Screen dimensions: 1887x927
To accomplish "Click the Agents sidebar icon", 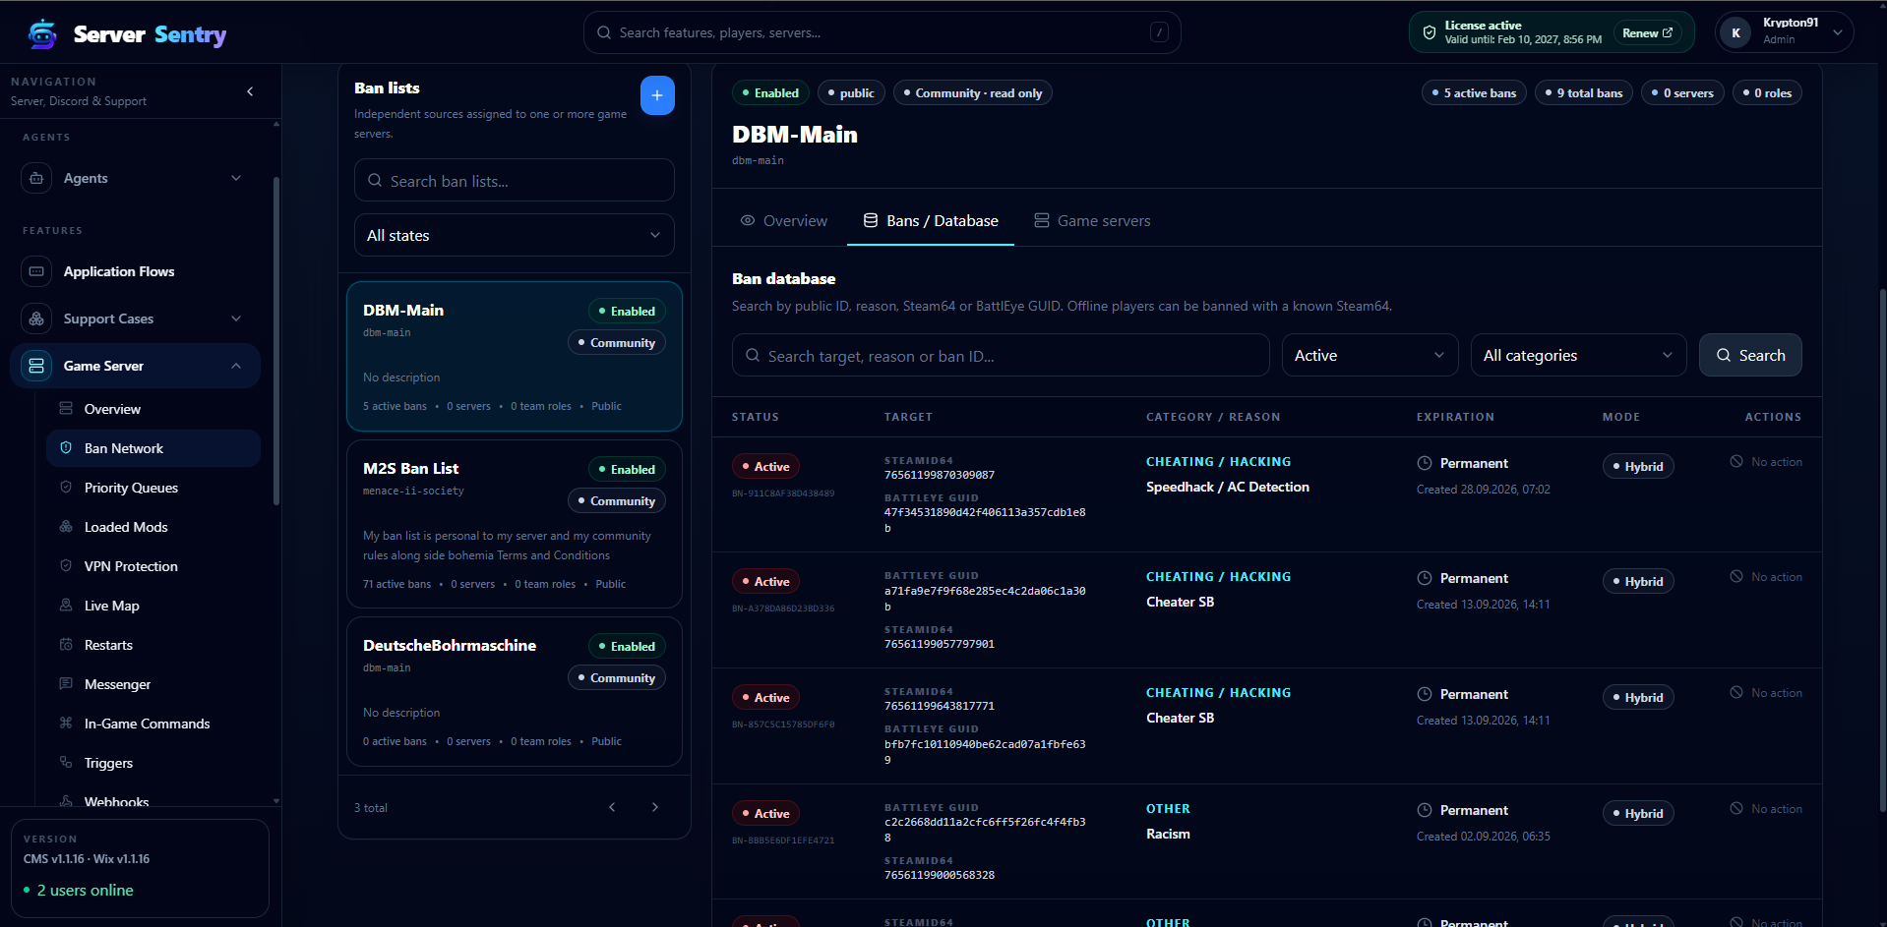I will click(36, 178).
